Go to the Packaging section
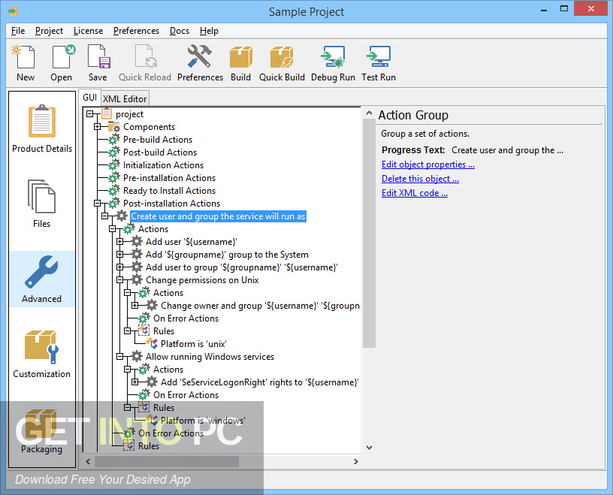Viewport: 613px width, 495px height. click(42, 430)
